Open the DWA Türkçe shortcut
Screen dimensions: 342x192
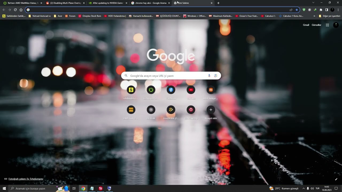click(x=131, y=112)
